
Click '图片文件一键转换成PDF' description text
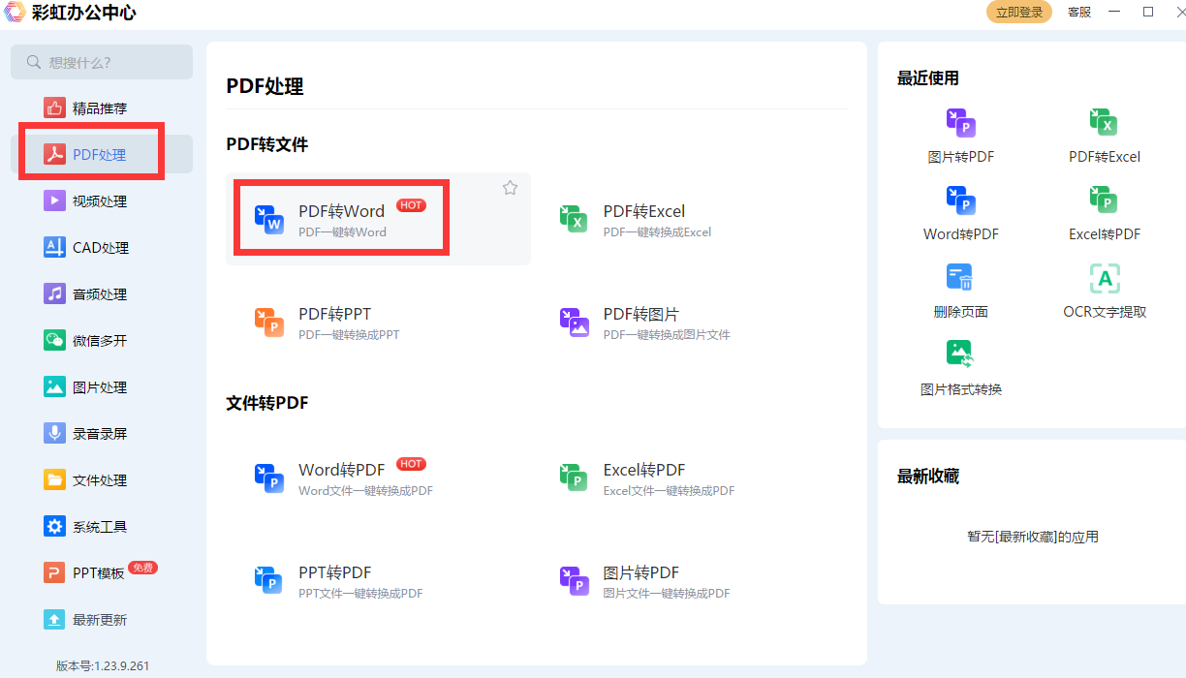tap(667, 594)
